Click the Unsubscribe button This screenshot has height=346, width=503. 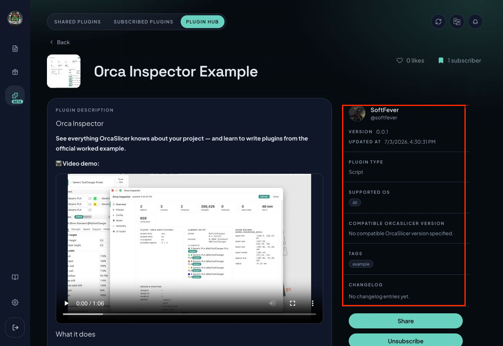[x=406, y=340]
